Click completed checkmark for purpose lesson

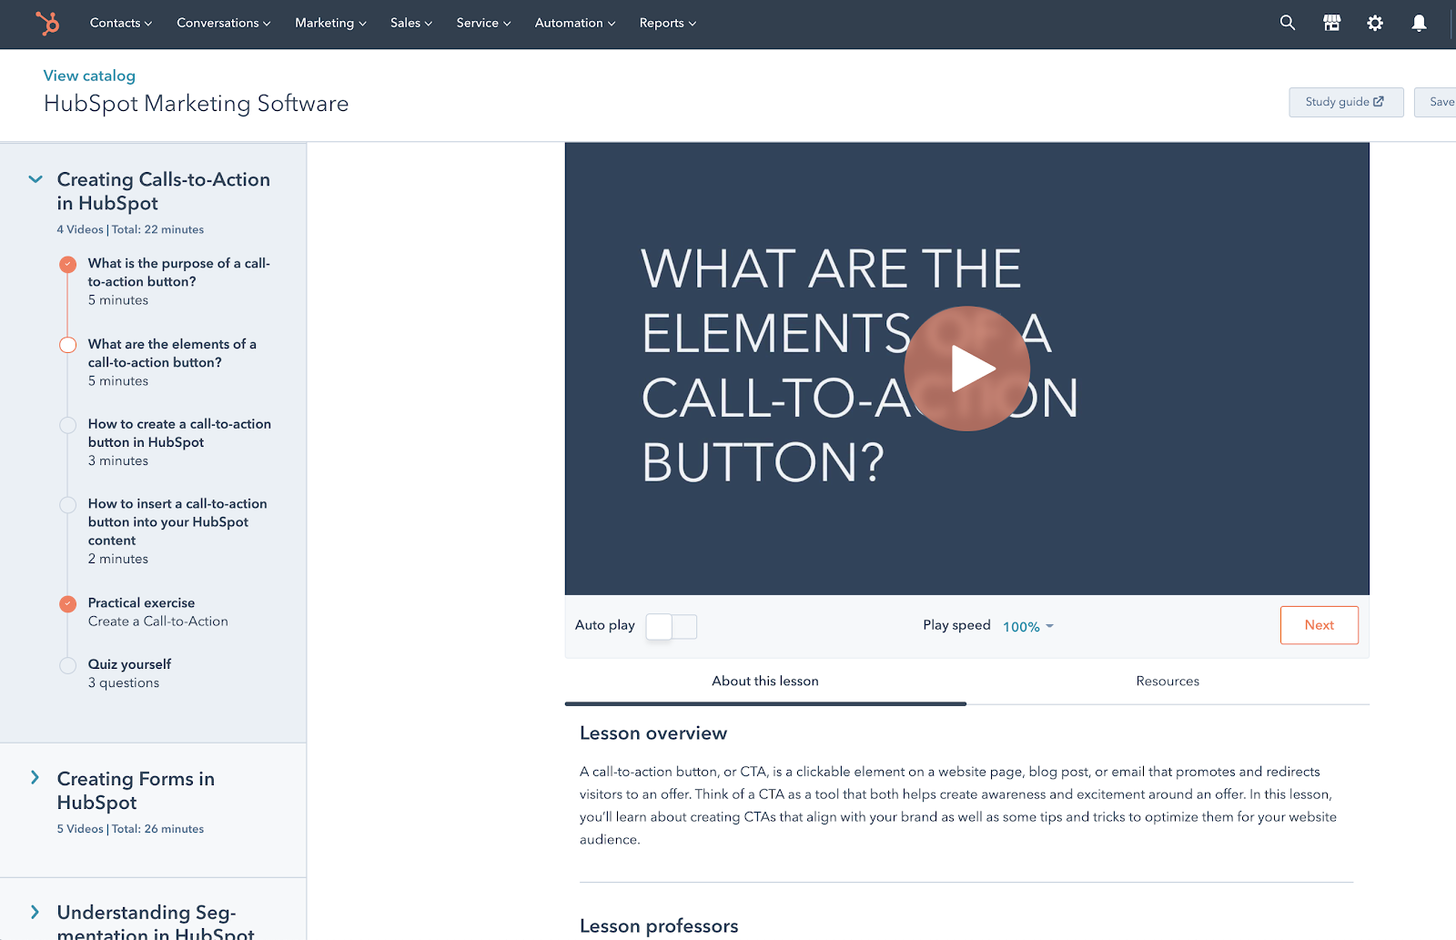pyautogui.click(x=68, y=265)
